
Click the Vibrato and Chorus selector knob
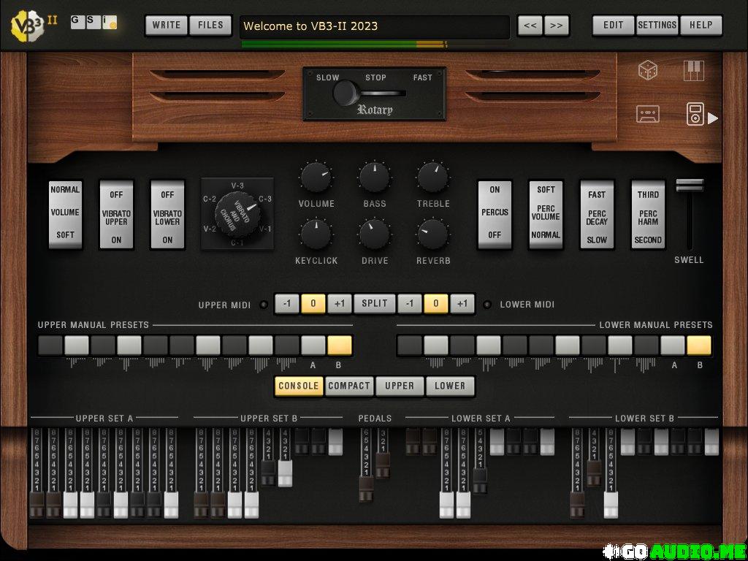[x=237, y=215]
